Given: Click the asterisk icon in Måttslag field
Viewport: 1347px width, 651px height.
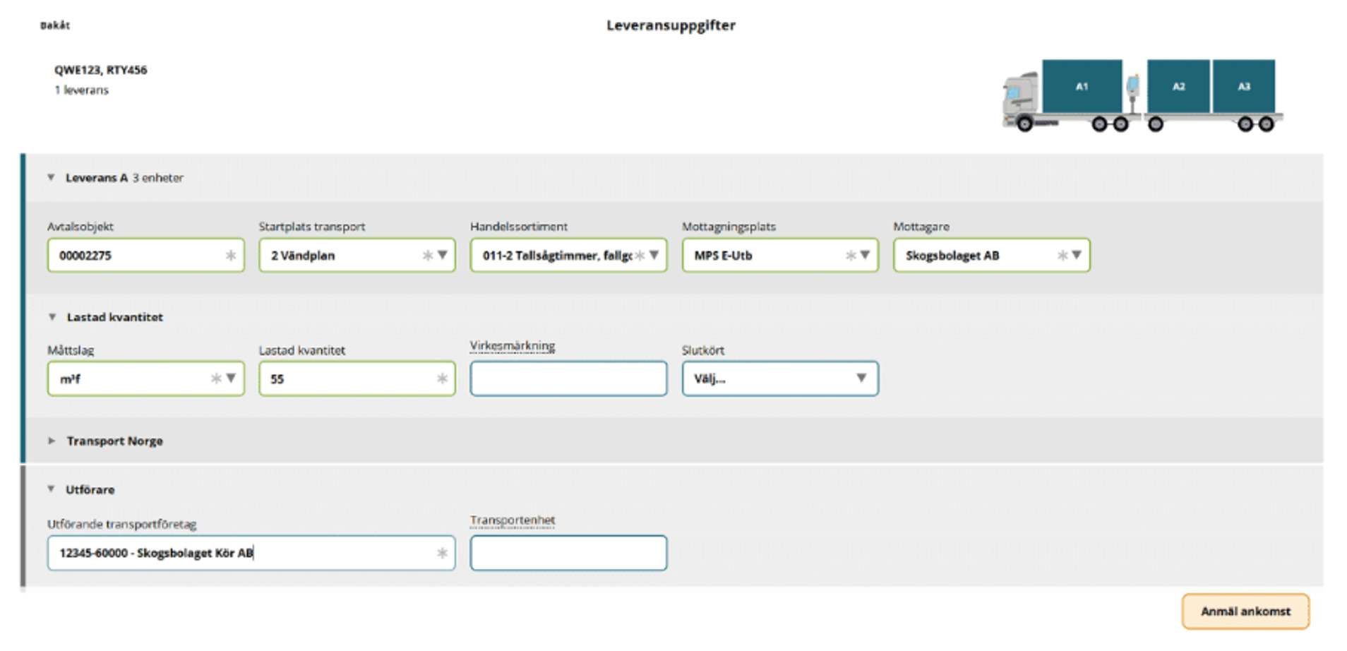Looking at the screenshot, I should [216, 379].
